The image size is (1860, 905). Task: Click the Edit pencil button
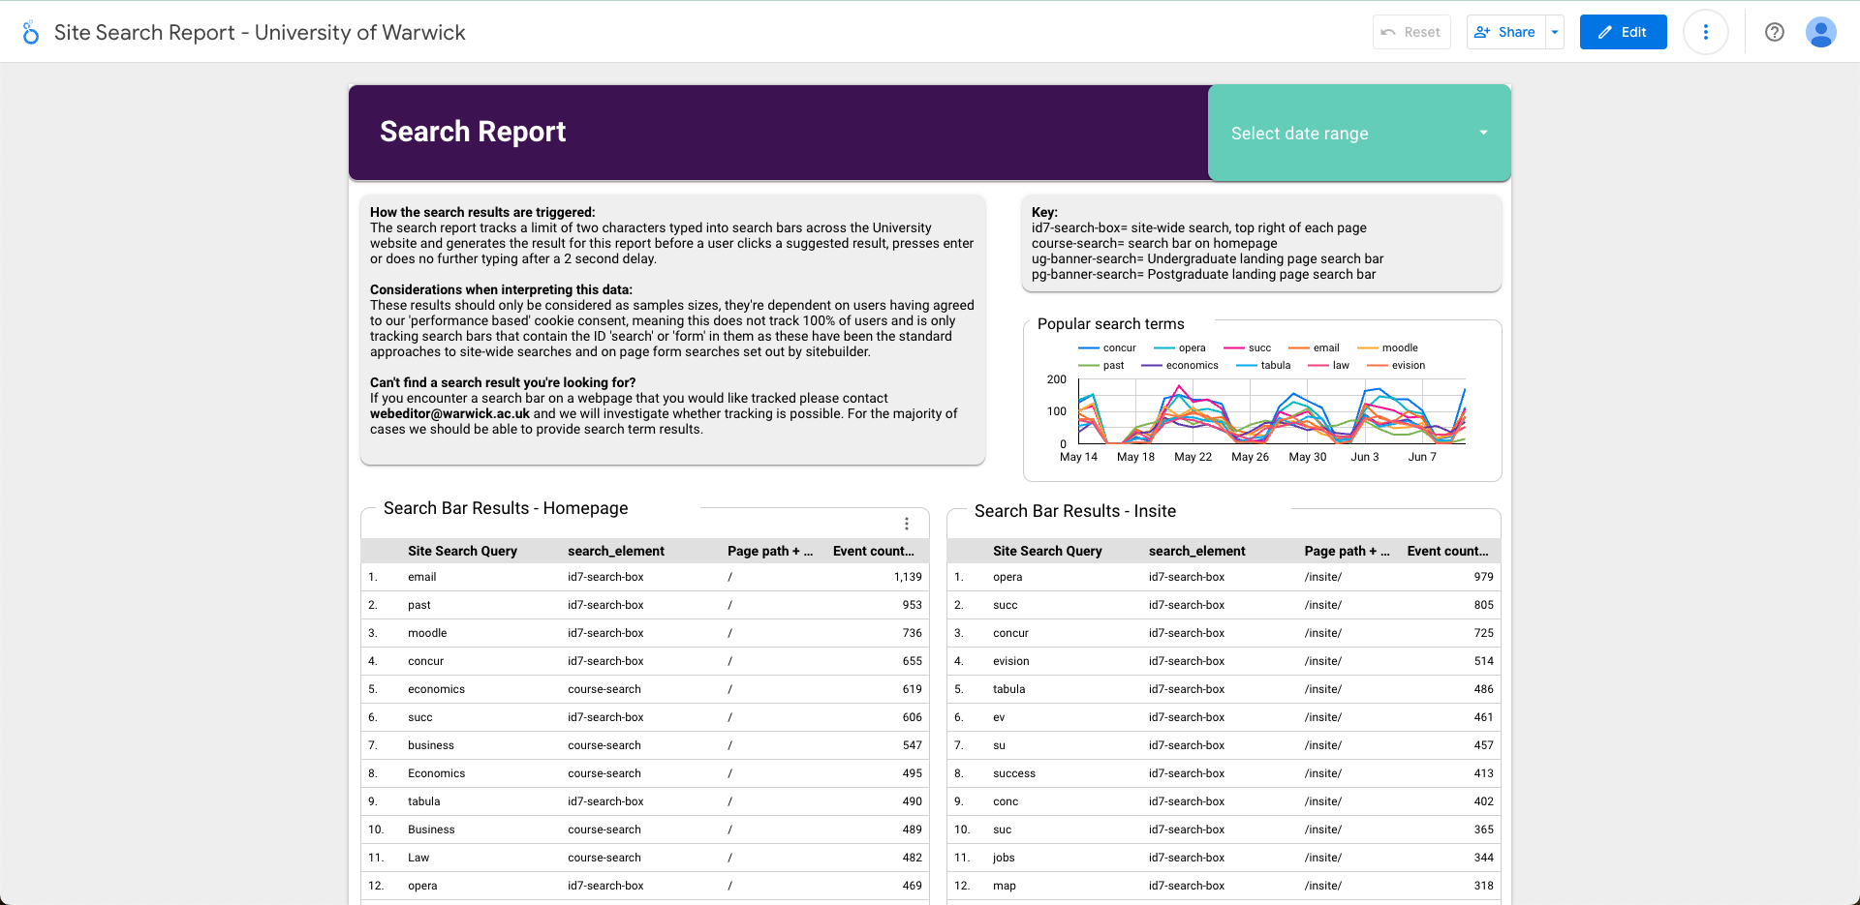pyautogui.click(x=1623, y=32)
